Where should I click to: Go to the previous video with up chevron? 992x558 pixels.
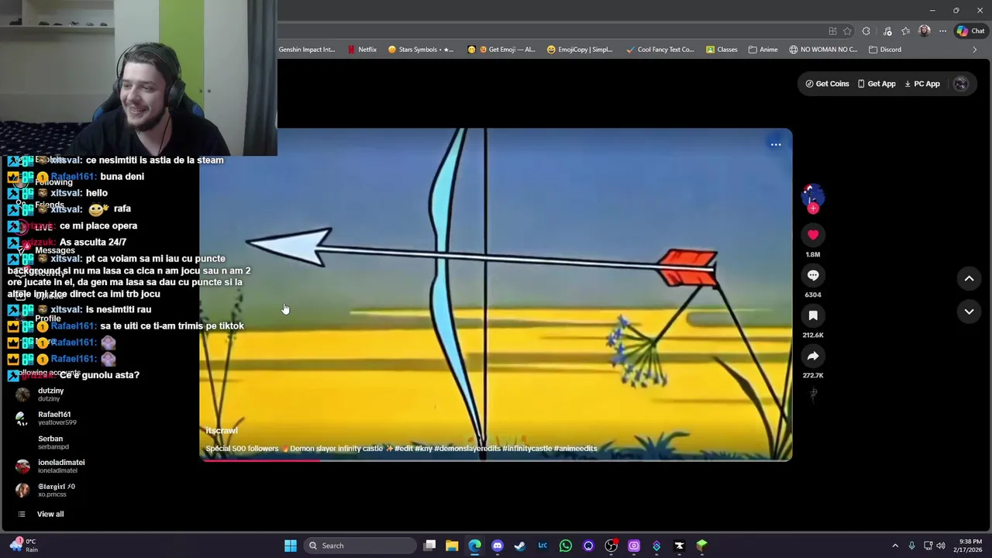coord(969,278)
